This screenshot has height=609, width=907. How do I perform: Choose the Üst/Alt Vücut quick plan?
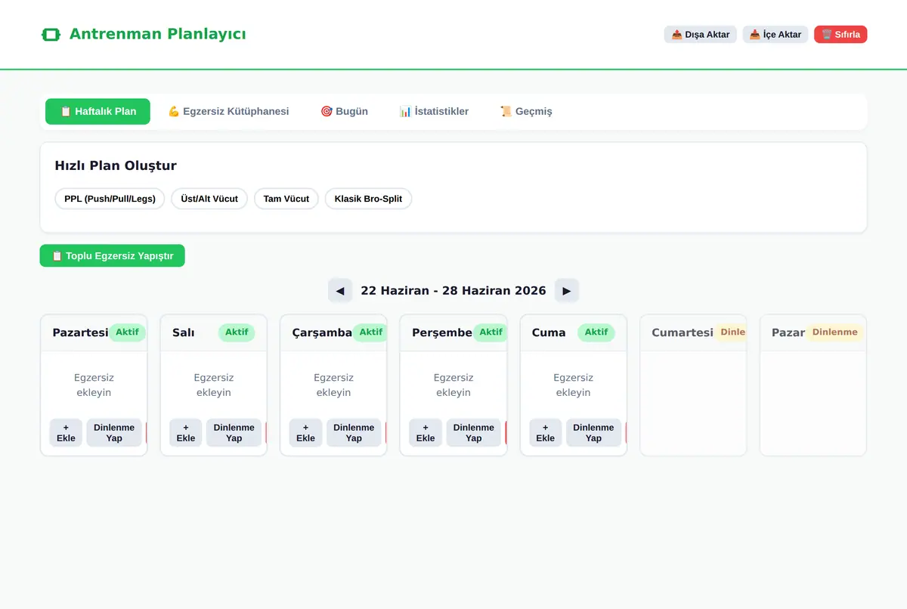209,199
